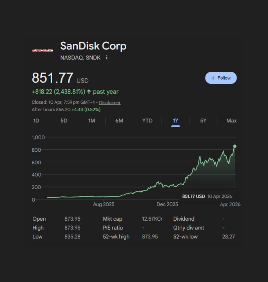
Task: Switch to the 1D chart range
Action: point(36,121)
